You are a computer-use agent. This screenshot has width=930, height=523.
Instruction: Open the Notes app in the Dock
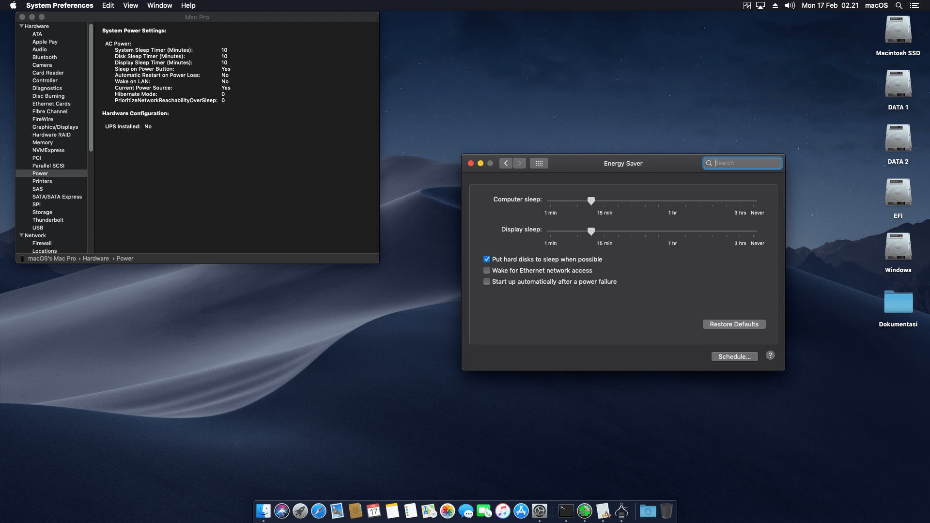(392, 511)
